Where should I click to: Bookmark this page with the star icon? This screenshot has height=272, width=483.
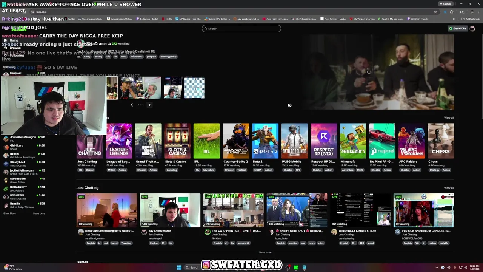(x=435, y=12)
